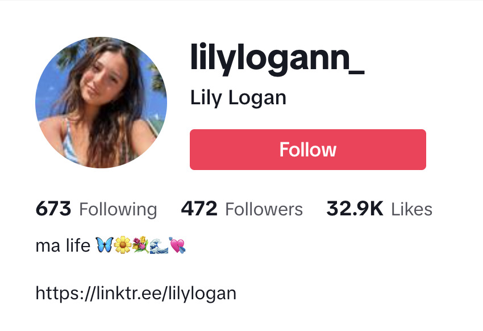This screenshot has height=331, width=483.
Task: Open the 472 followers count
Action: click(199, 209)
